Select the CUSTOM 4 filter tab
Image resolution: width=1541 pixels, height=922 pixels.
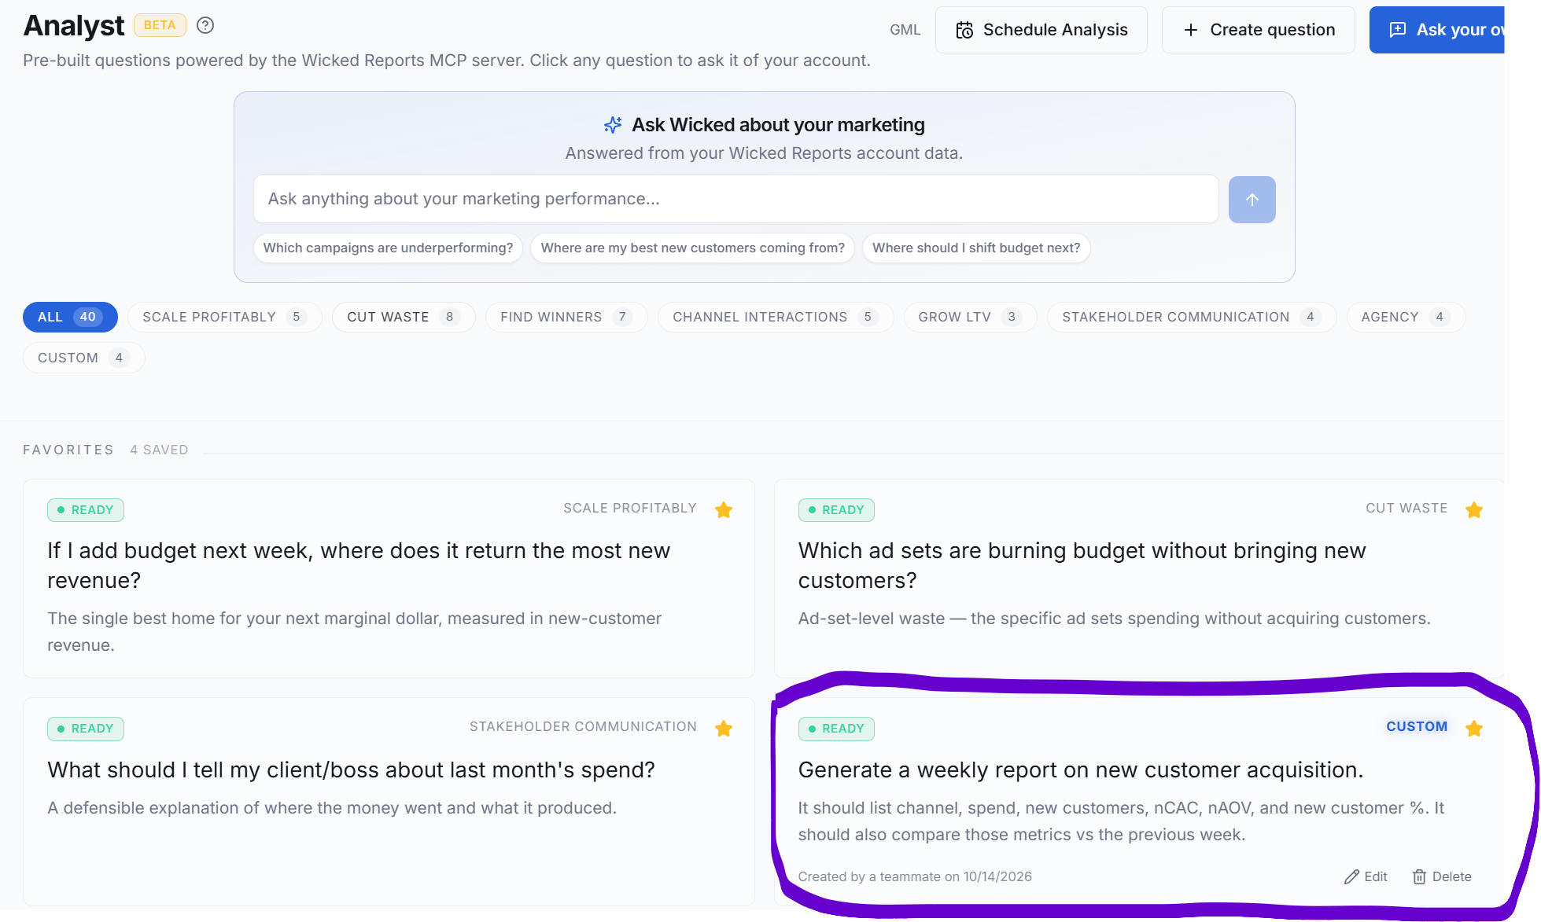83,358
